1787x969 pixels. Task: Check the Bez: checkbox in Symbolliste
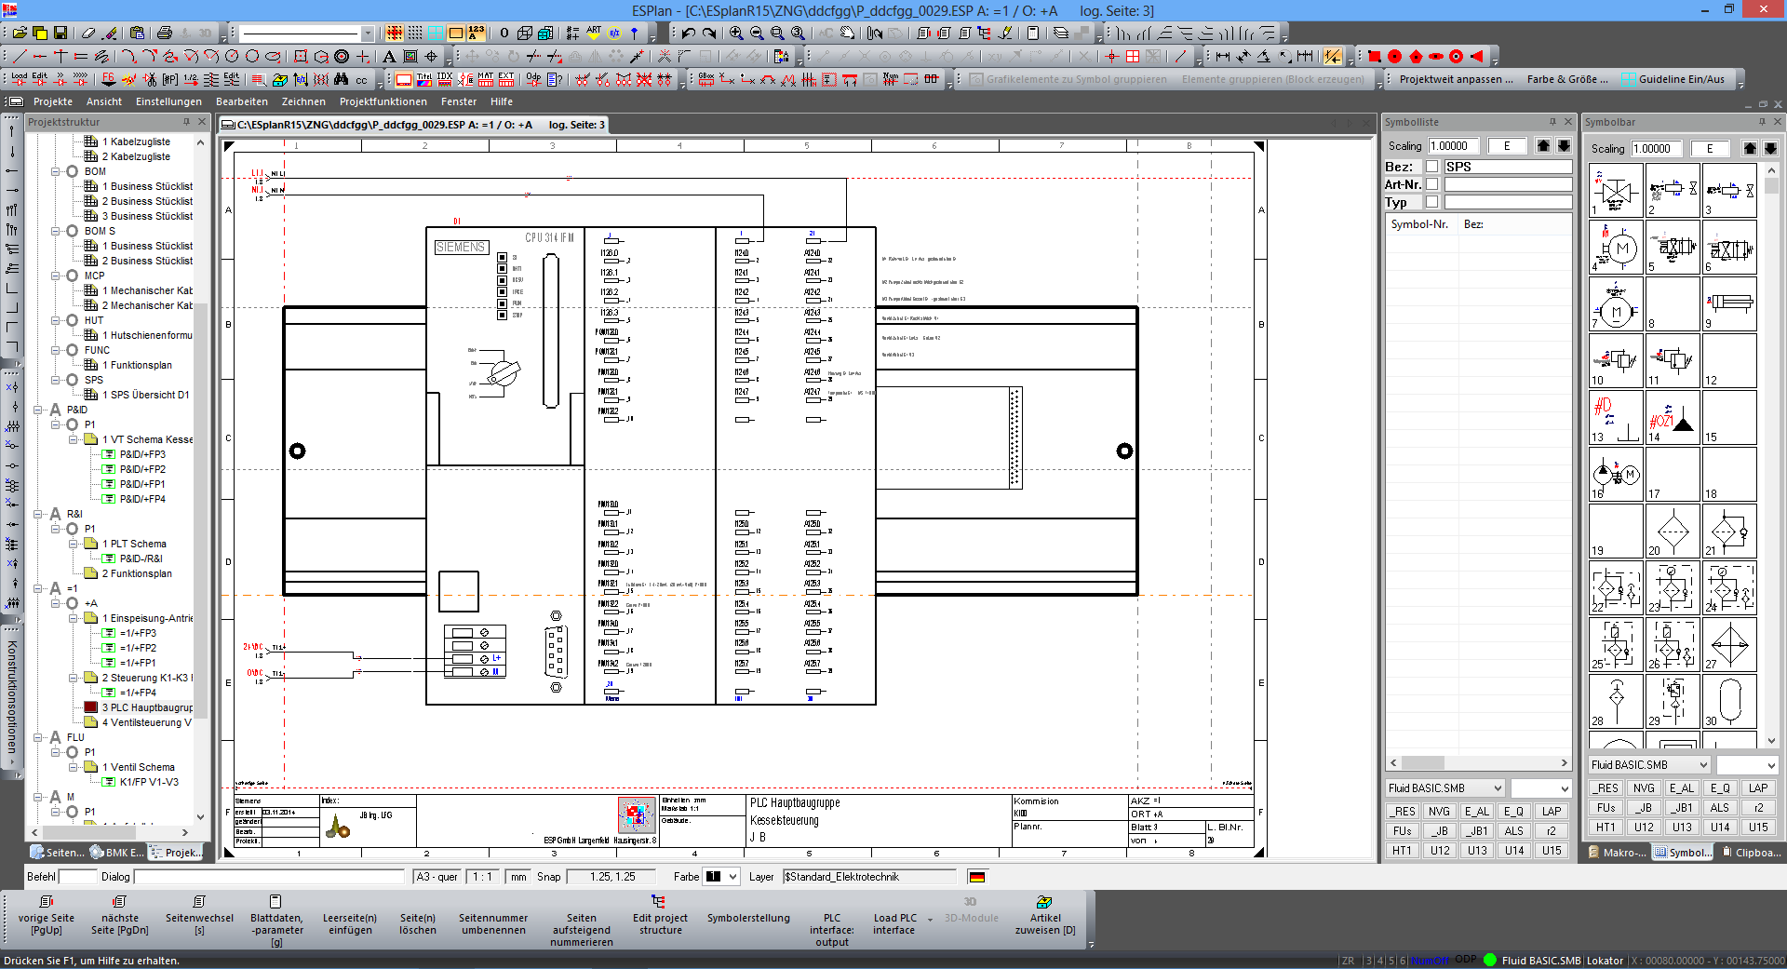click(1431, 167)
